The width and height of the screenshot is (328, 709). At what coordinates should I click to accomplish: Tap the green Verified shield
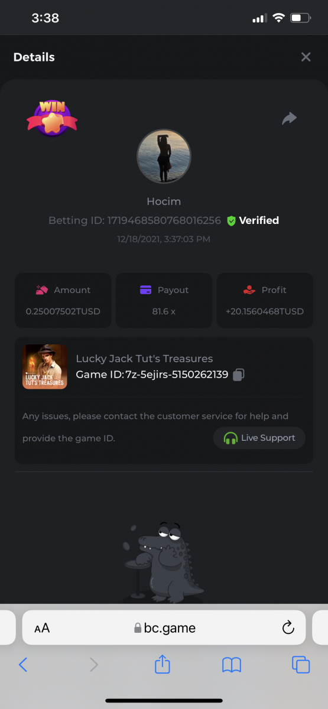[231, 220]
